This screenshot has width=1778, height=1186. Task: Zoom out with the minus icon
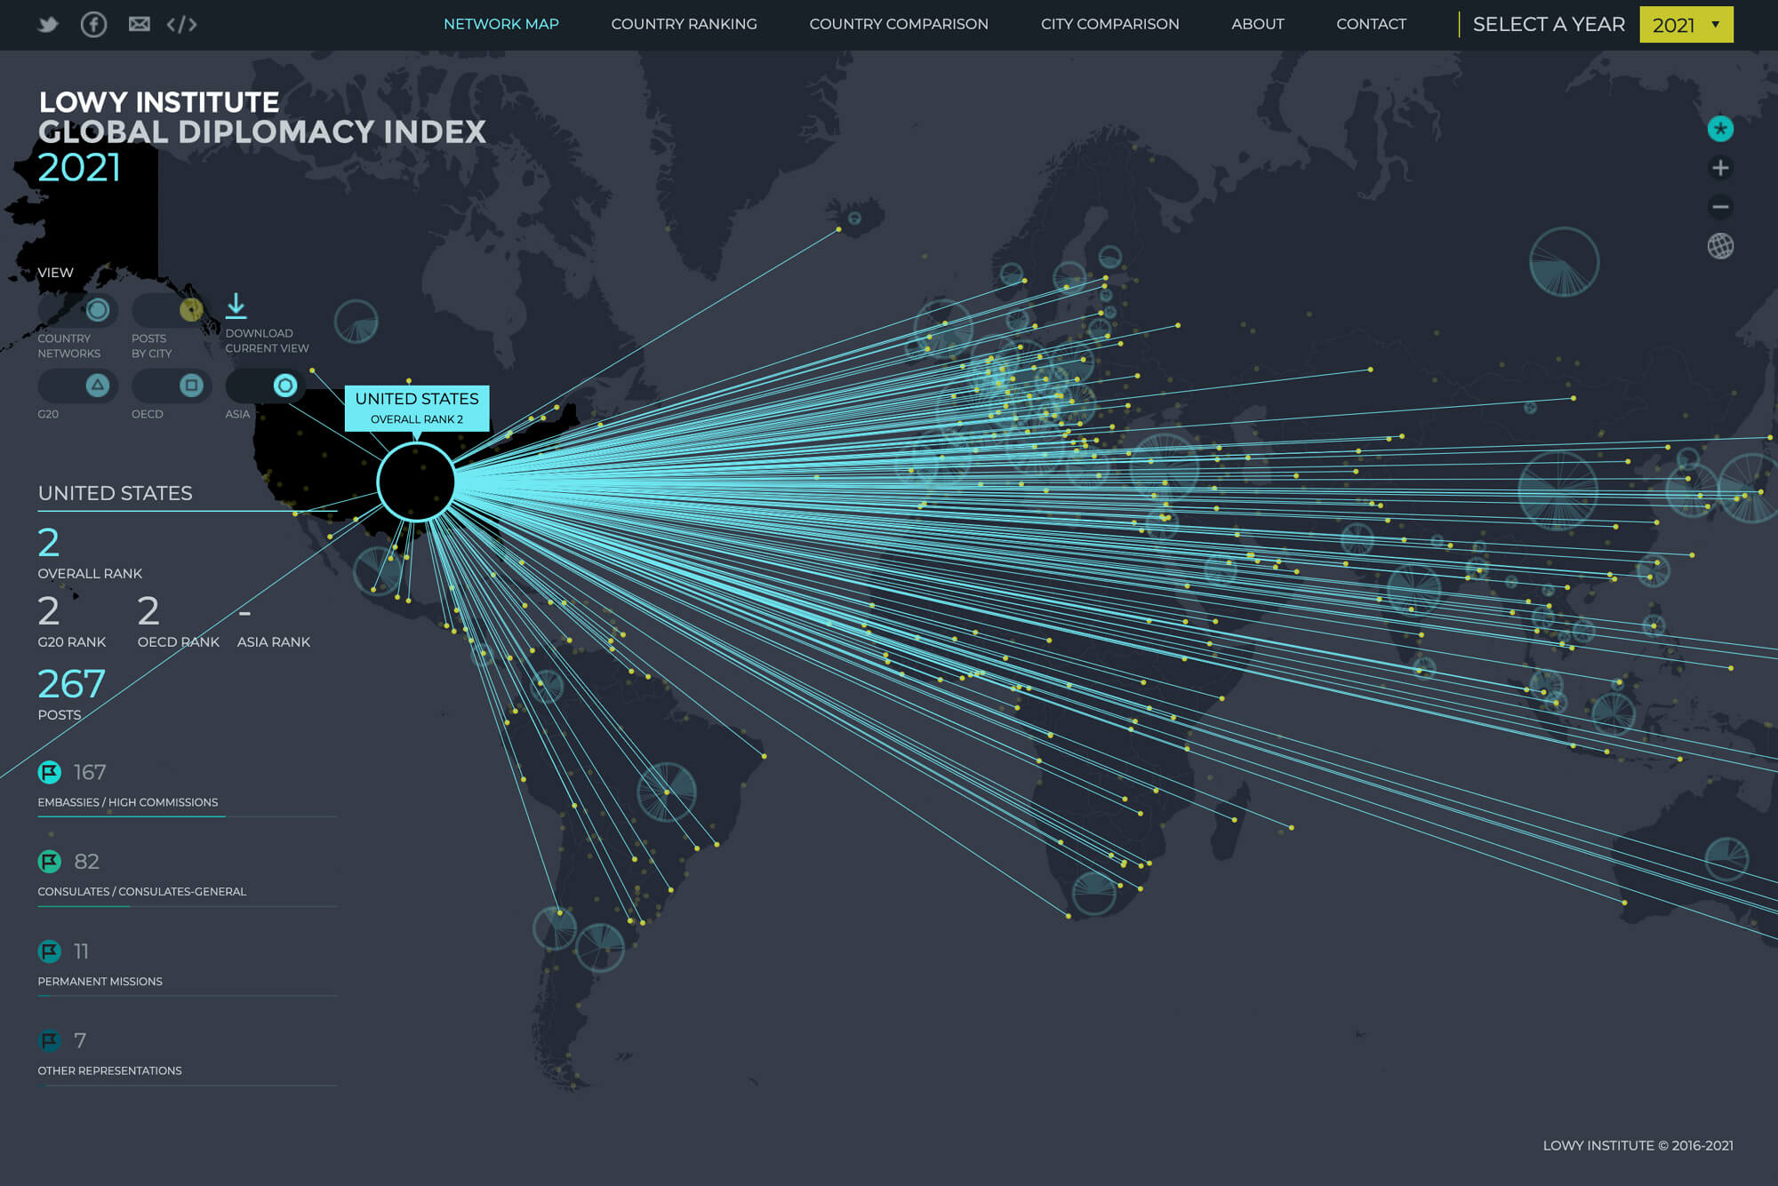pyautogui.click(x=1720, y=207)
